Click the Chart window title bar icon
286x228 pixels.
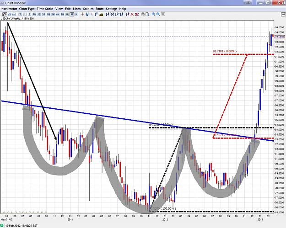click(x=2, y=3)
